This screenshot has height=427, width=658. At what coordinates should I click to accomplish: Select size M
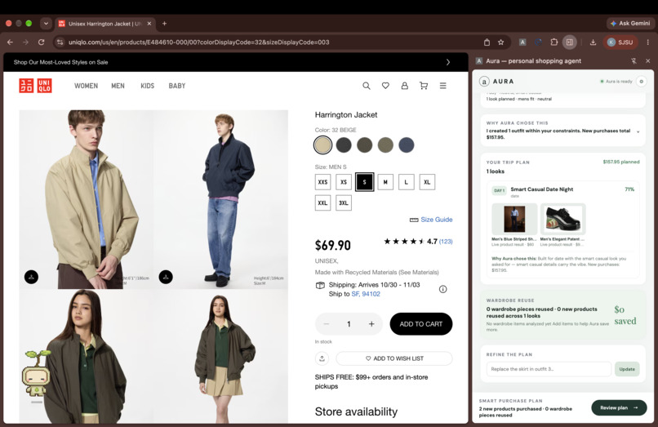385,182
